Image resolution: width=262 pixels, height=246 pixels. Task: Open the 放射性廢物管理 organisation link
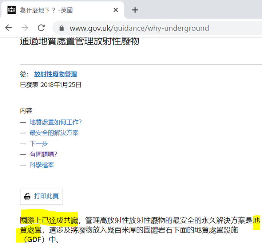point(55,74)
